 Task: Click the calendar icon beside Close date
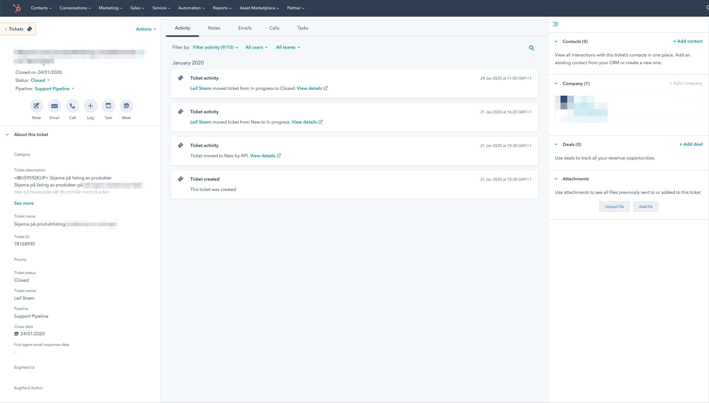[16, 334]
